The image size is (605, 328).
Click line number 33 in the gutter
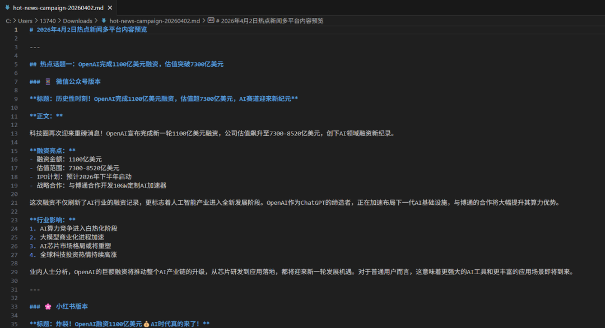pos(14,307)
